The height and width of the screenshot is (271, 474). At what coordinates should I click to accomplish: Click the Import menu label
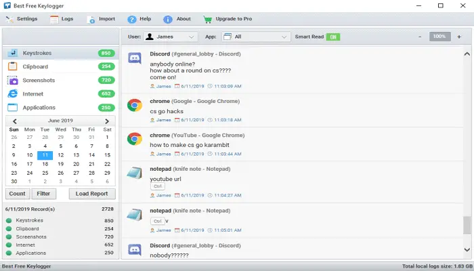point(107,19)
